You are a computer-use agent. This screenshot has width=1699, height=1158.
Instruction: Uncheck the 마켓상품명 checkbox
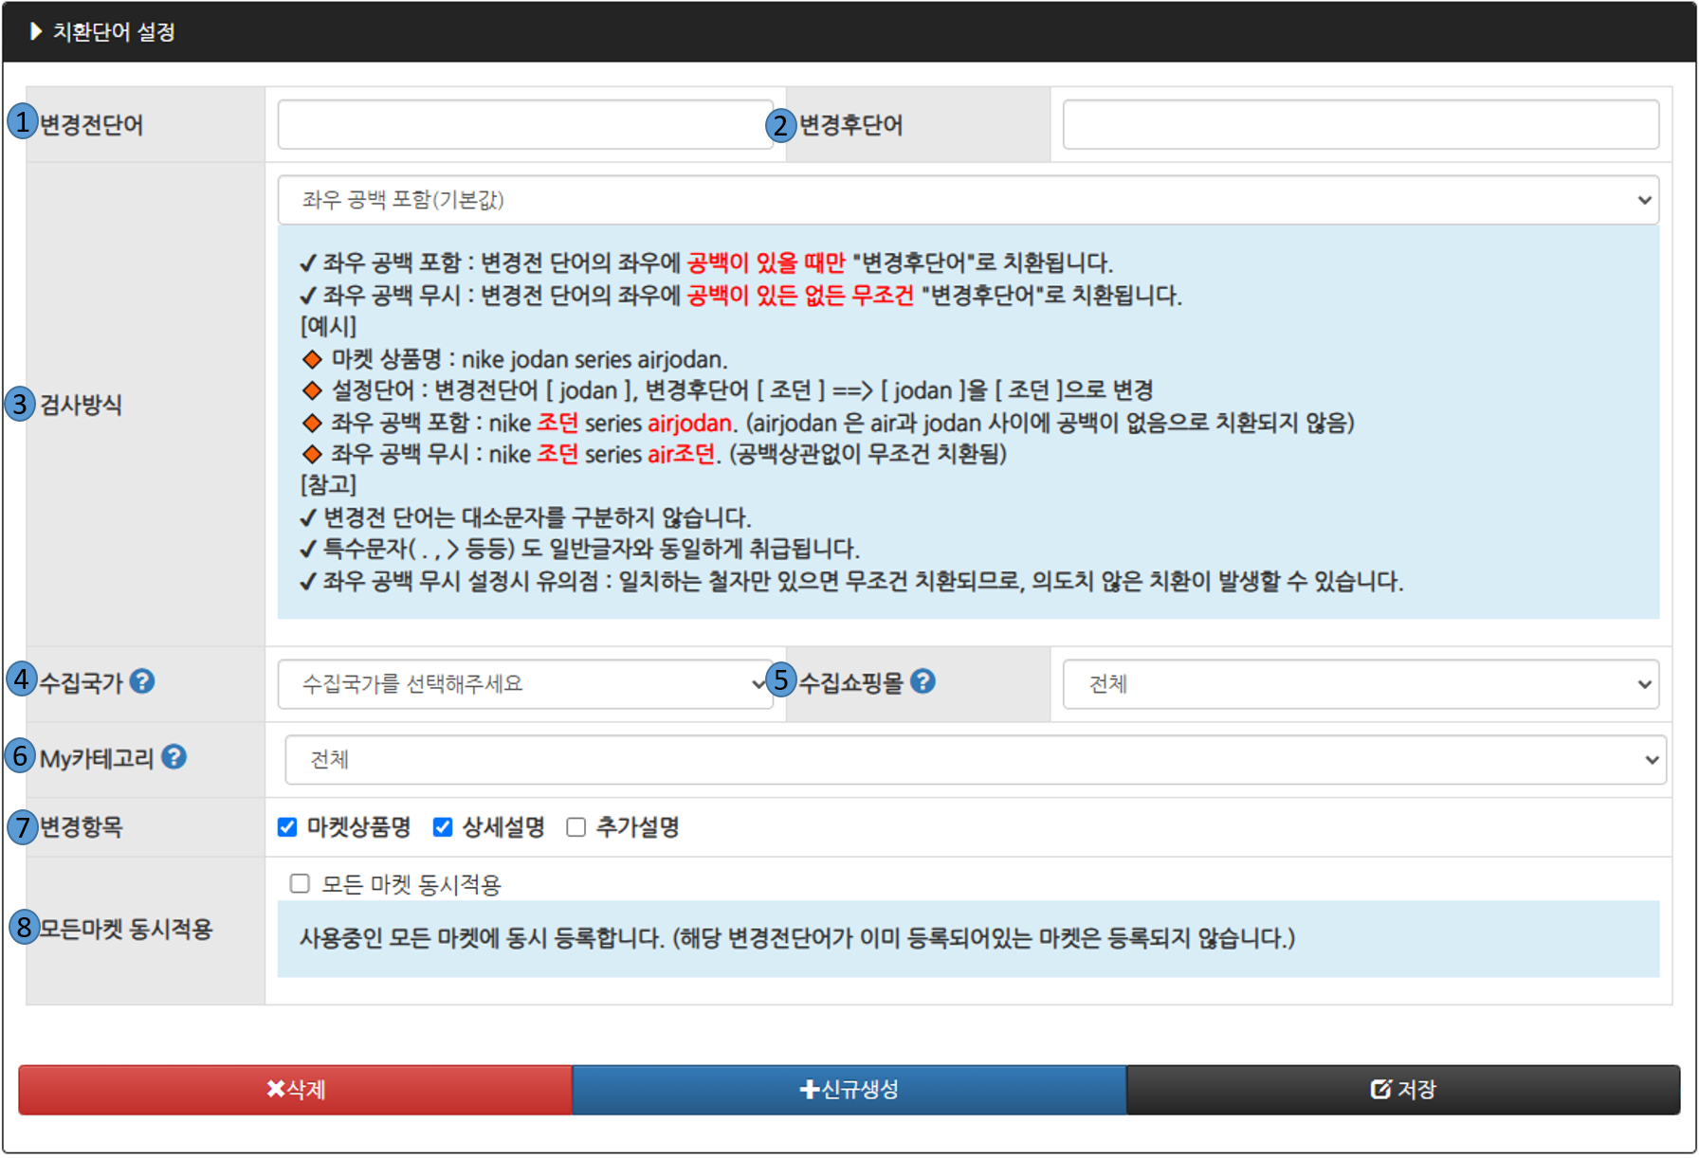tap(287, 827)
